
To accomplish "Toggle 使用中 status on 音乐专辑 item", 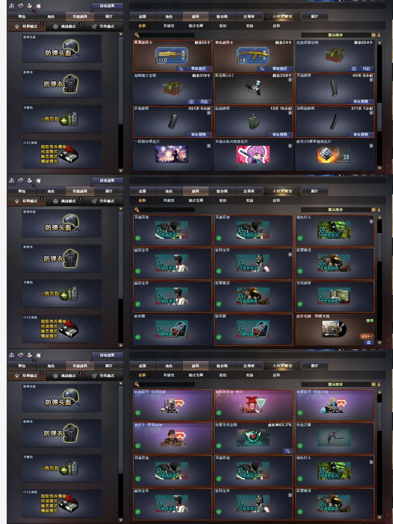I will [367, 336].
